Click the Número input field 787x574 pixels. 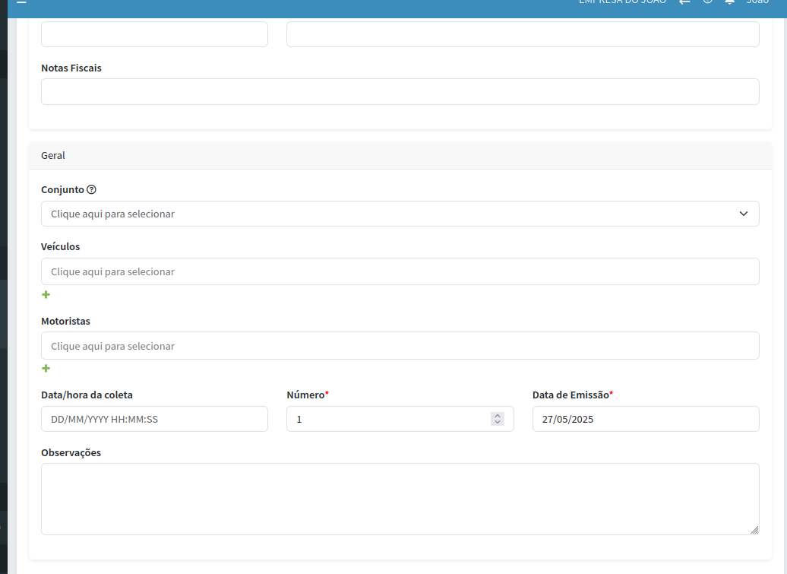pos(387,419)
